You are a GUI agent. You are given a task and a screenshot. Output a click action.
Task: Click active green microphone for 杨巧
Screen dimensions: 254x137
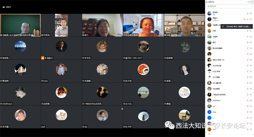click(x=247, y=42)
